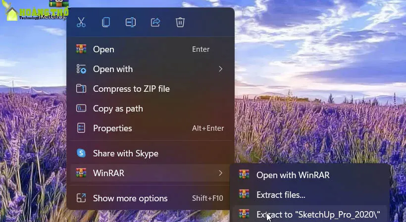Click the Skype logo icon

coord(81,153)
